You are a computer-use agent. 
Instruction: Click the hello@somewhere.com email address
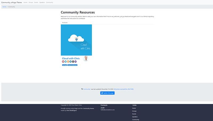(x=108, y=110)
